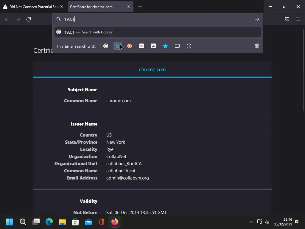This screenshot has height=229, width=305.
Task: Choose the DuckDuckGo one-off search icon
Action: 130,46
